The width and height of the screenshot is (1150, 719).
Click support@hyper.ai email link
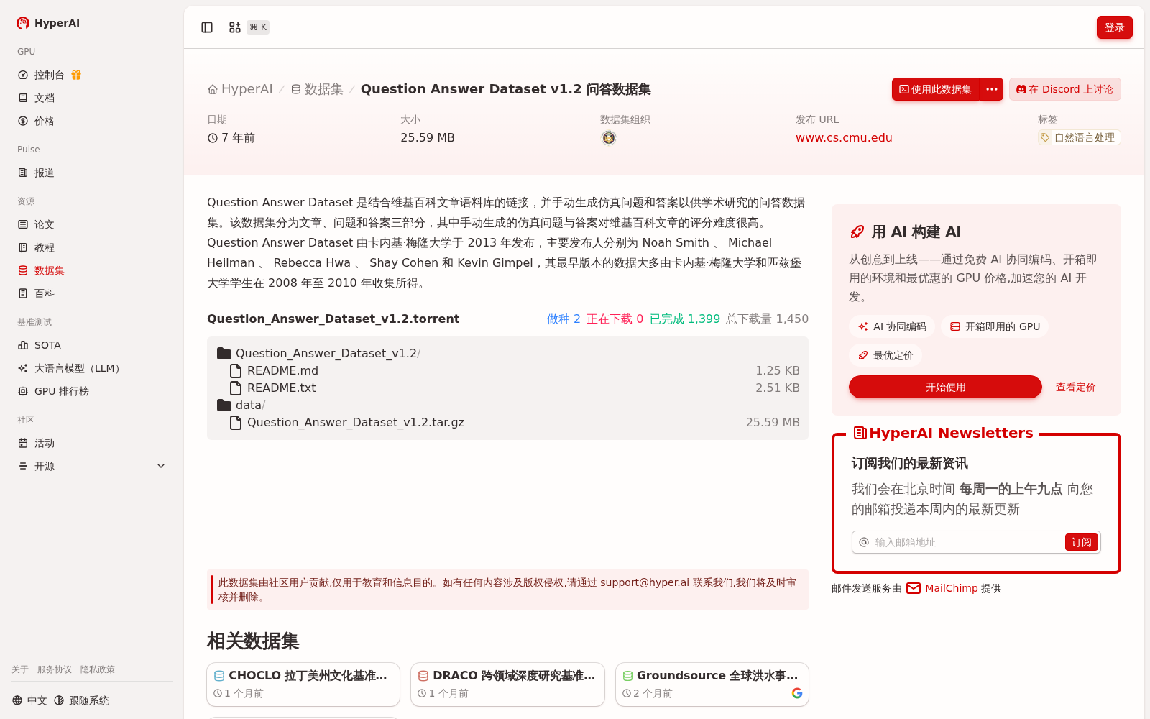tap(645, 582)
